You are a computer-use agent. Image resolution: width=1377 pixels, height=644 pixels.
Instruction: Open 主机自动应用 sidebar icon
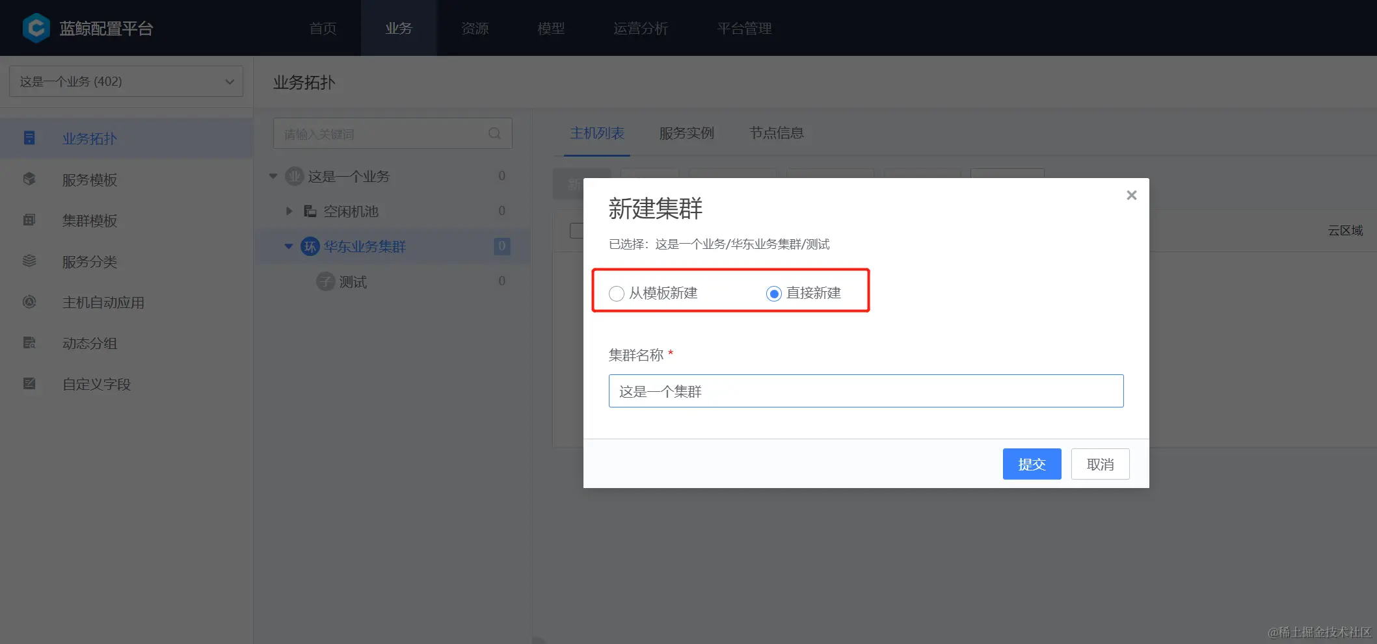29,302
